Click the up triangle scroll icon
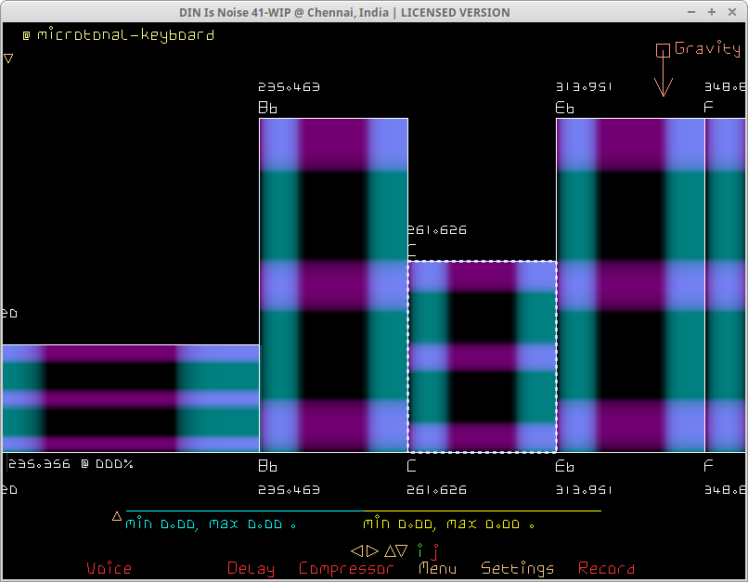 389,550
